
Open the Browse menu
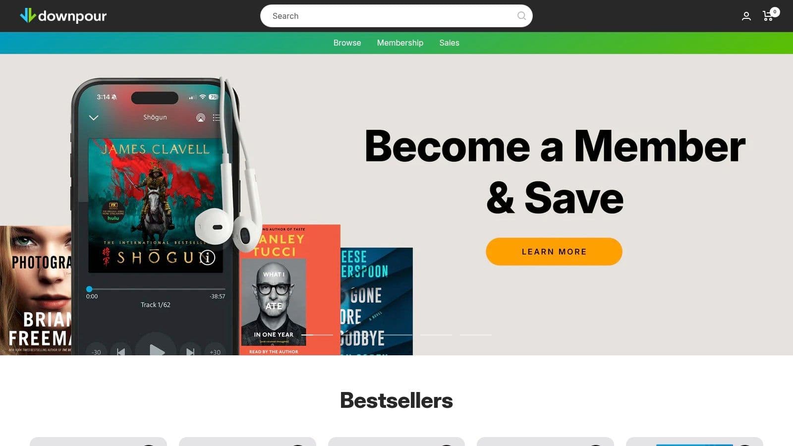[x=347, y=43]
